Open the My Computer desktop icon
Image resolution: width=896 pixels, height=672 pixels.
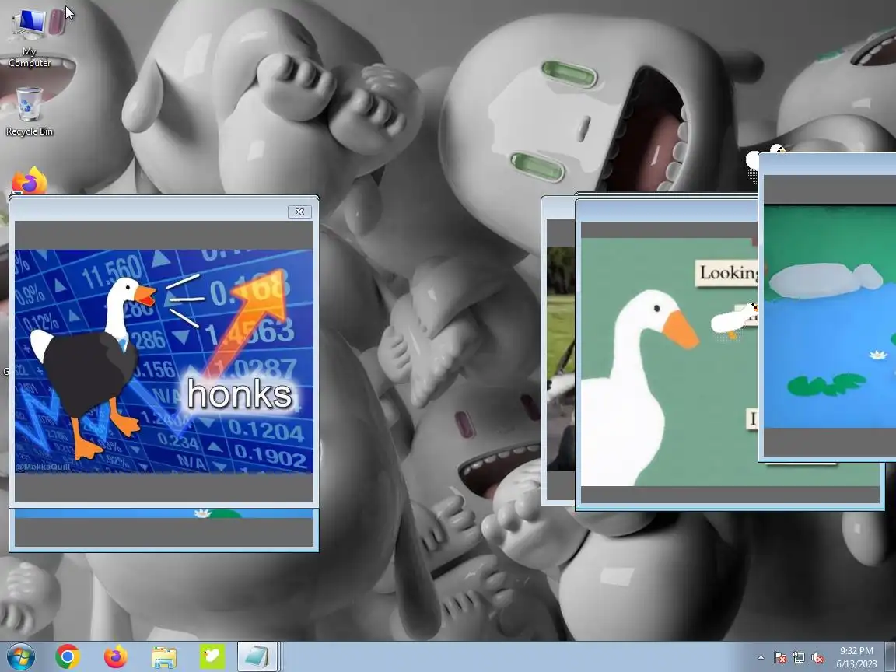(x=30, y=37)
